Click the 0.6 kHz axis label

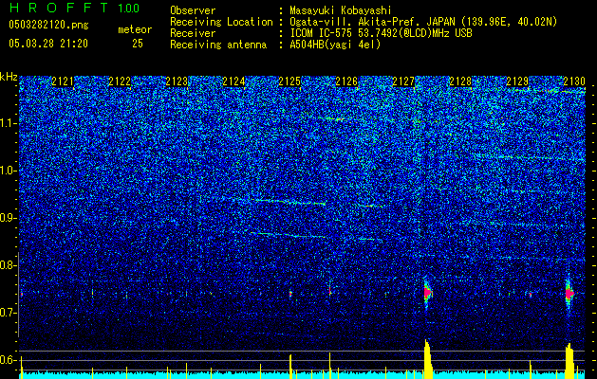click(x=9, y=360)
